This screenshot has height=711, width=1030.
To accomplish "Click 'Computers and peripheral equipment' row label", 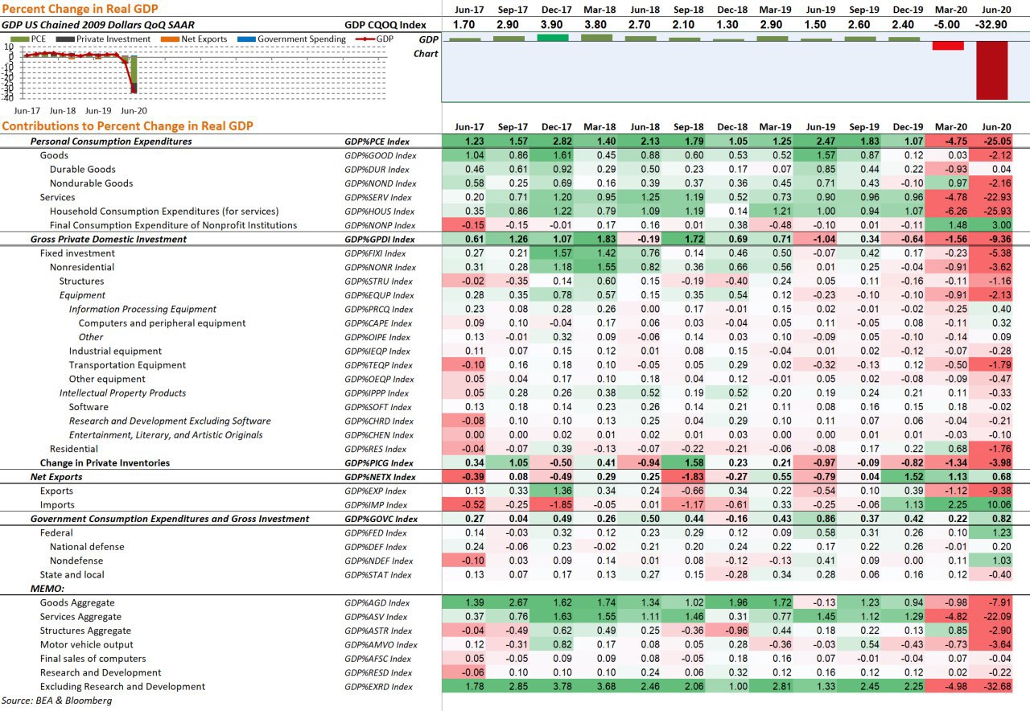I will (162, 323).
